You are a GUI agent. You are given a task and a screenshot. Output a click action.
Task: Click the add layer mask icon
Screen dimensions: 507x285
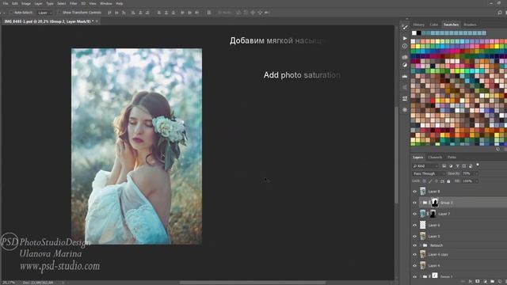point(477,282)
